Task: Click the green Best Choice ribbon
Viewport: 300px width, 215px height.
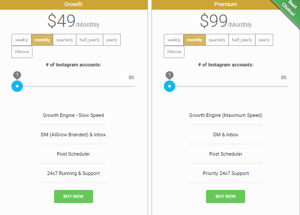Action: [289, 11]
